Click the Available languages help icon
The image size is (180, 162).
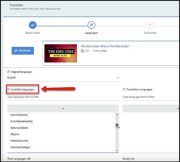point(9,89)
